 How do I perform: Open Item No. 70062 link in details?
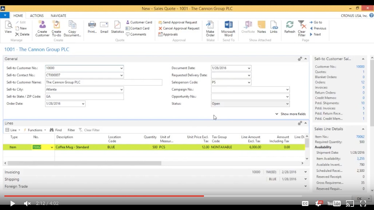click(360, 137)
